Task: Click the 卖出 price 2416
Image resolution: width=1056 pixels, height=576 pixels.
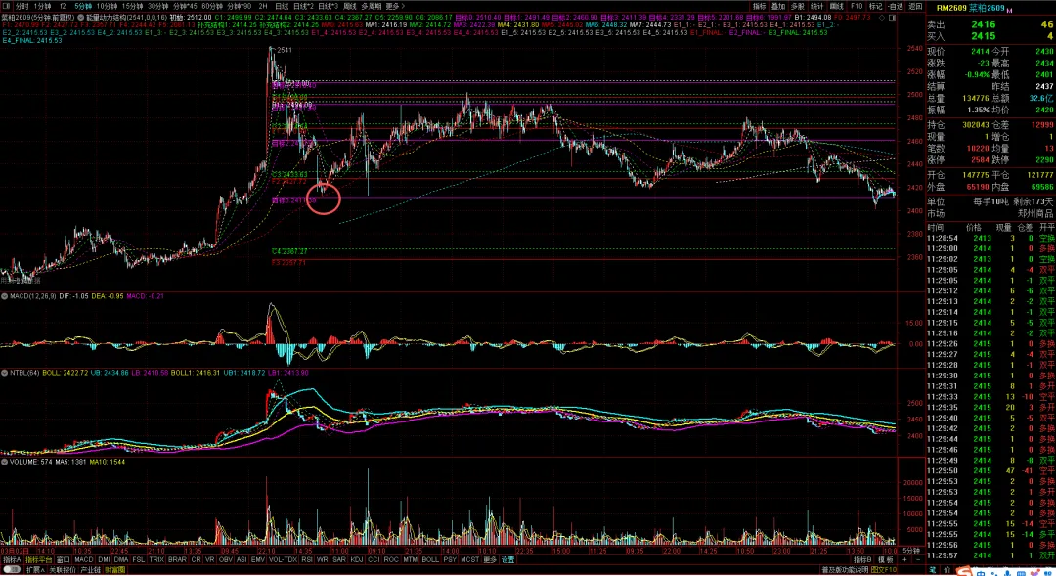Action: (x=984, y=24)
